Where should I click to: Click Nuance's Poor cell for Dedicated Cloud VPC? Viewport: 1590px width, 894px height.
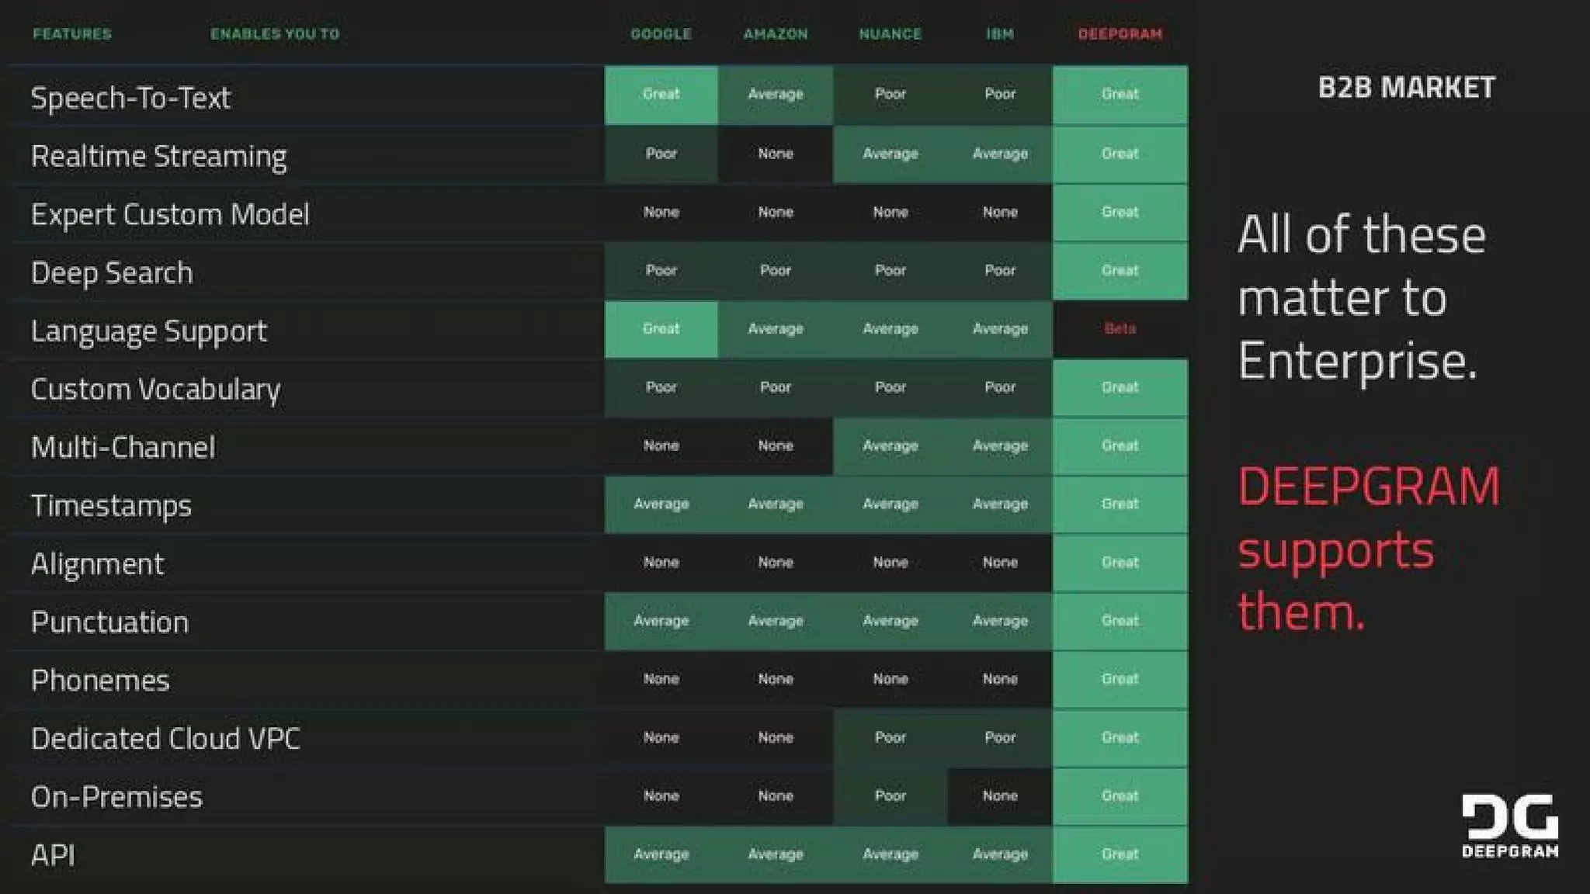pyautogui.click(x=890, y=738)
